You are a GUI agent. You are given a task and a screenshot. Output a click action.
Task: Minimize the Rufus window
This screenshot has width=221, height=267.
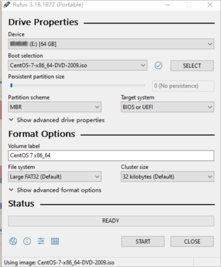[x=168, y=5]
